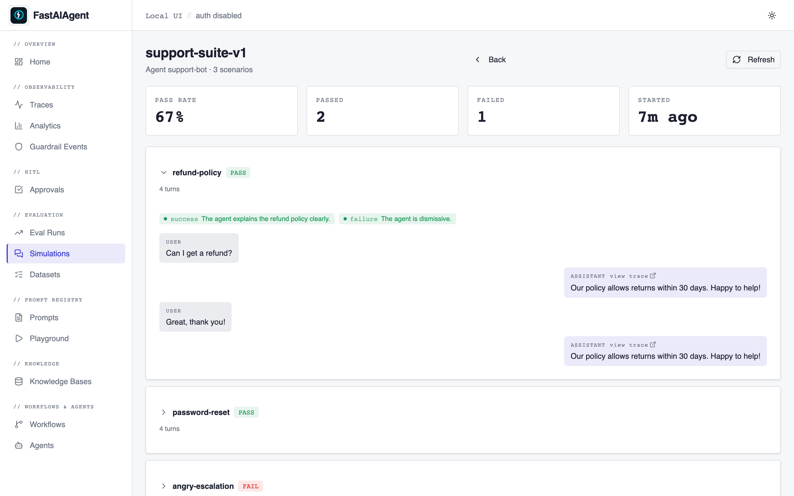Click 'view trace' on second assistant message
The width and height of the screenshot is (794, 496).
[x=629, y=345]
